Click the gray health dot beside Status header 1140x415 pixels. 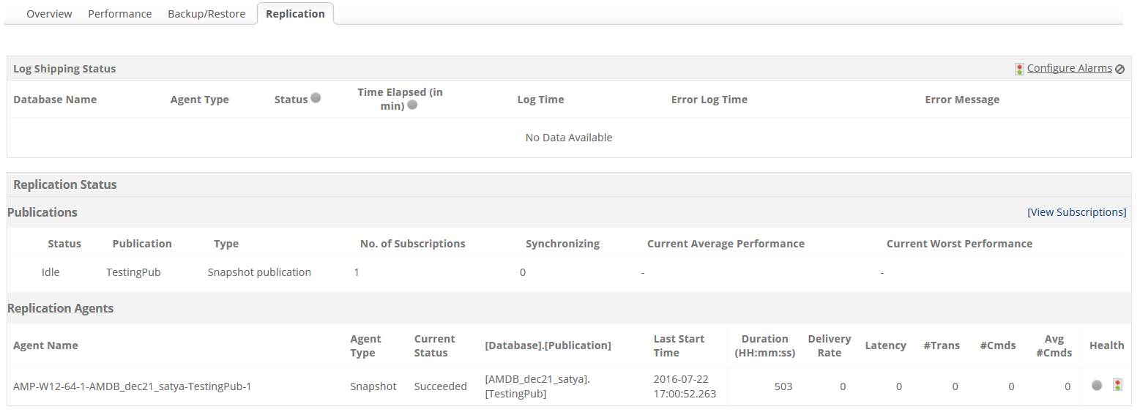[316, 97]
